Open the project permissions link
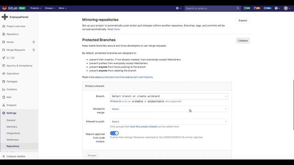The height and width of the screenshot is (165, 294). click(x=141, y=77)
